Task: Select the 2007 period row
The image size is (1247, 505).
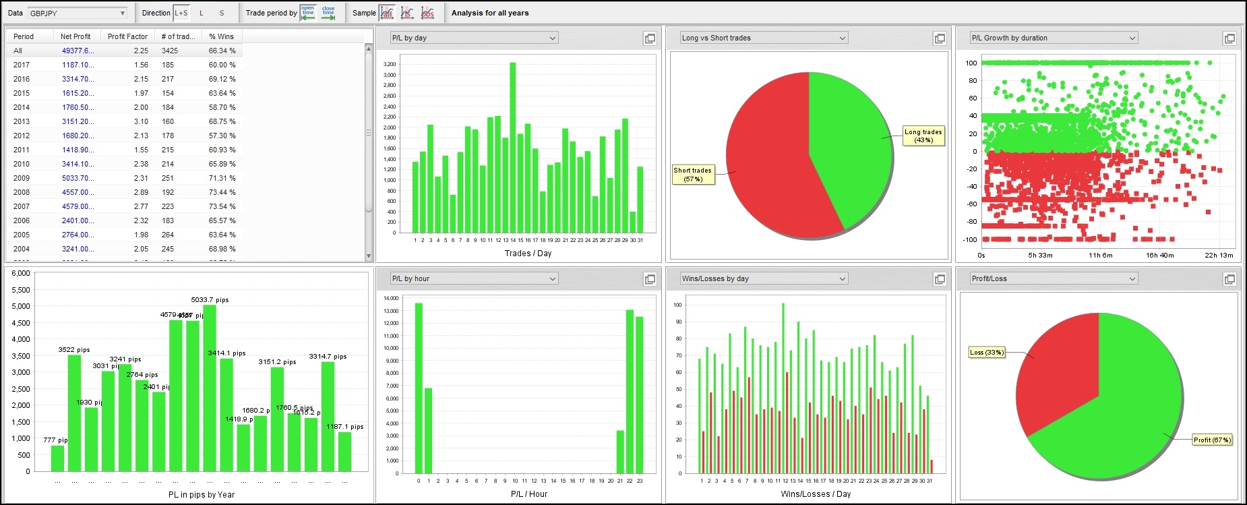Action: pyautogui.click(x=125, y=206)
